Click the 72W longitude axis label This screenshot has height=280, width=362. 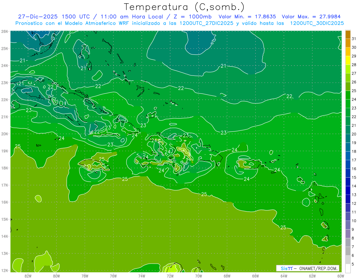pos(170,276)
